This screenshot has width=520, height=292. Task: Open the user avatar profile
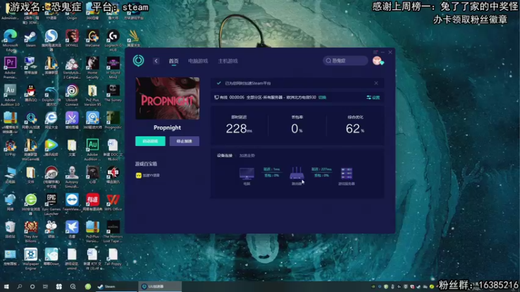pos(378,60)
